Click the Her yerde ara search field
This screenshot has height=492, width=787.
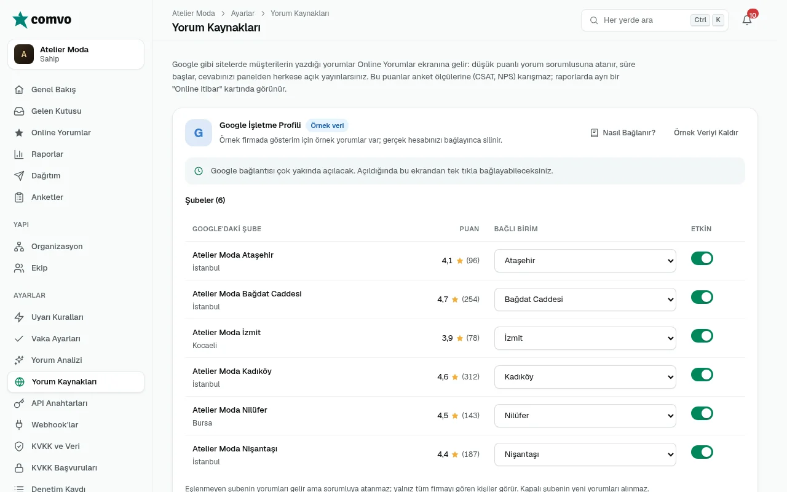click(655, 20)
